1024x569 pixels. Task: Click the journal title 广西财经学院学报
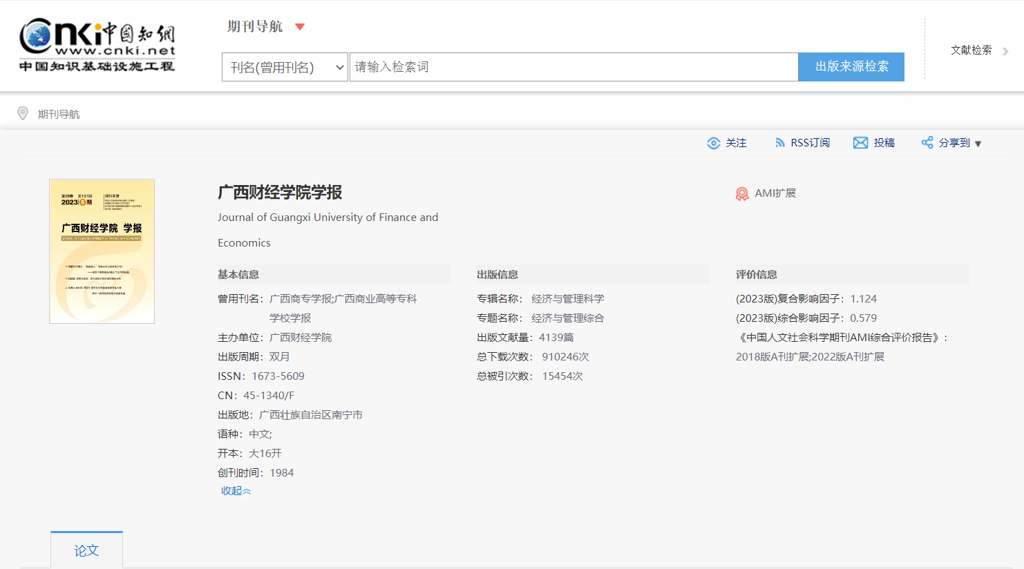pyautogui.click(x=280, y=193)
